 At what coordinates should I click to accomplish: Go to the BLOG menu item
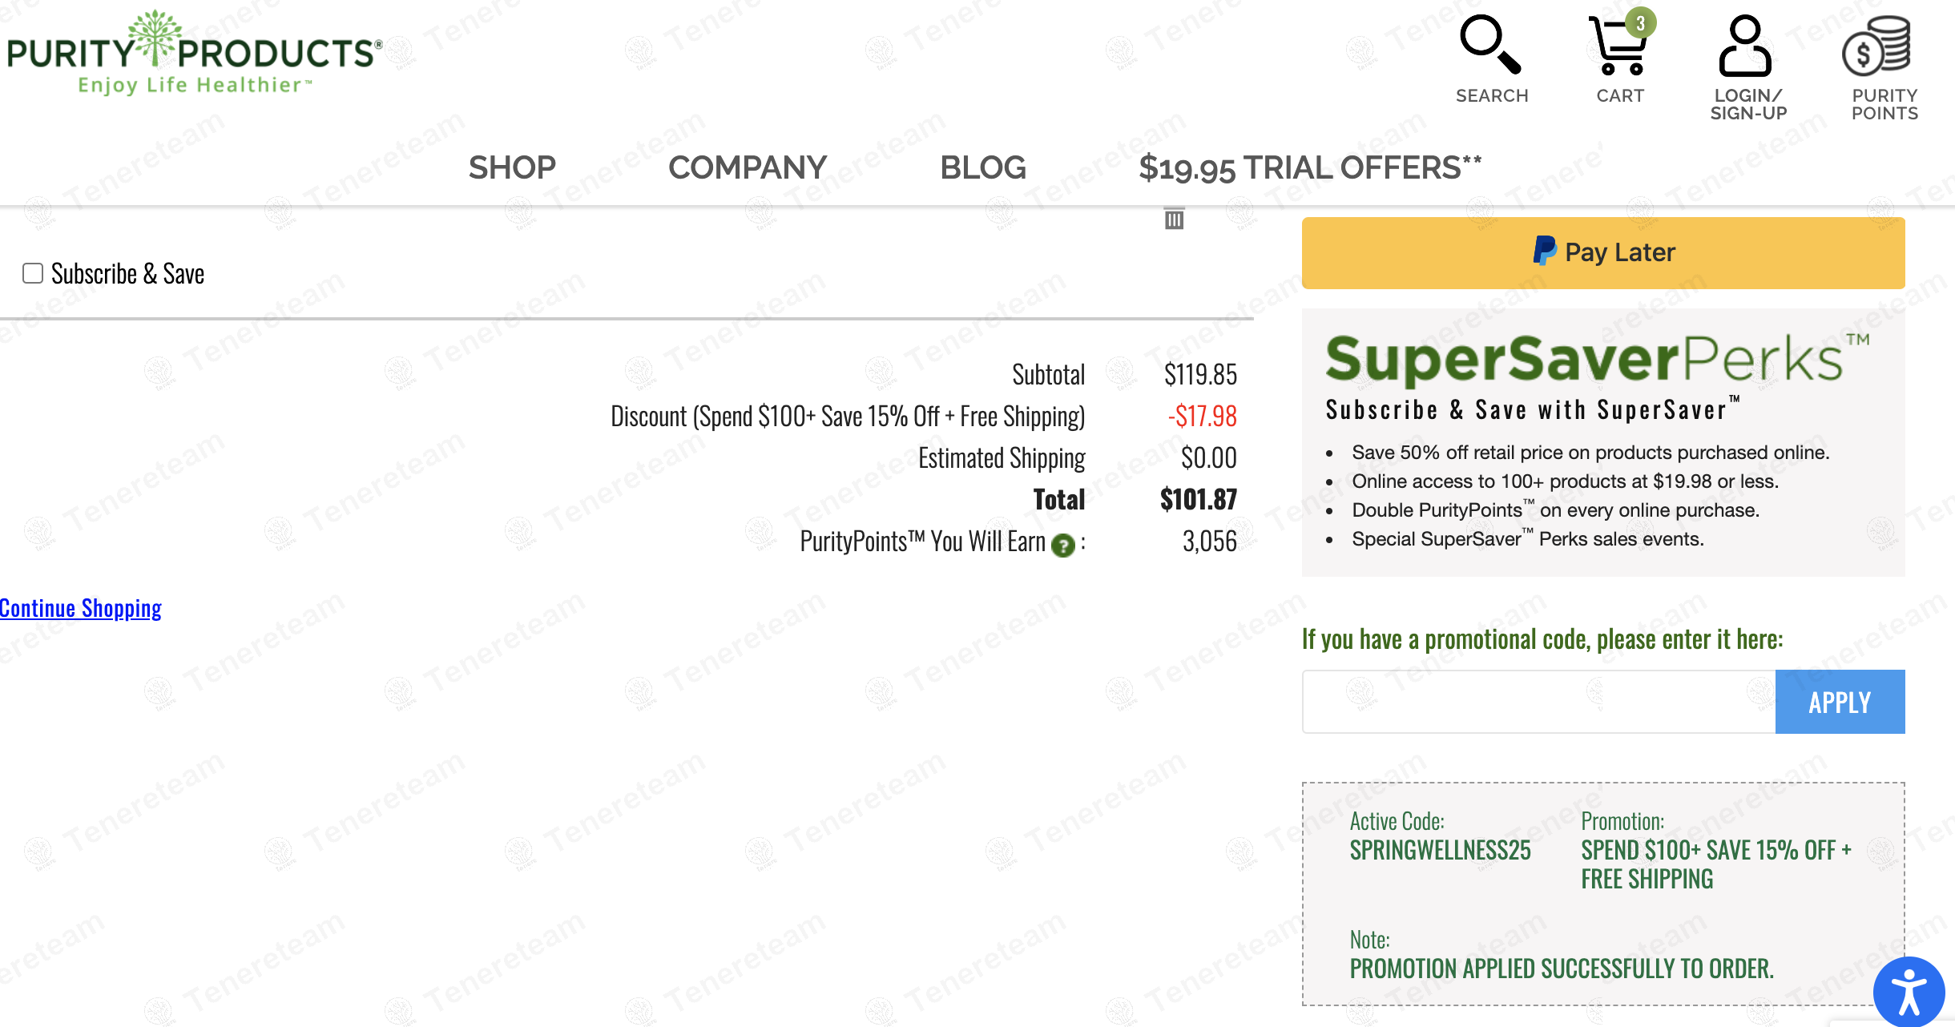982,168
